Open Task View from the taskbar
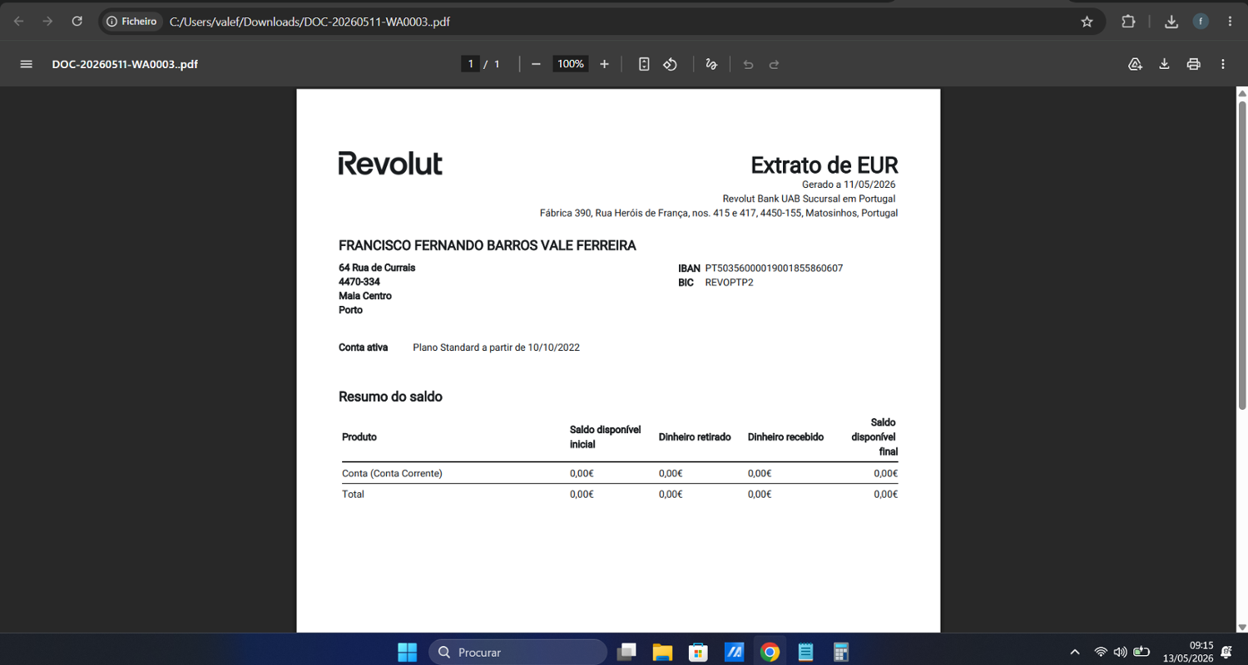This screenshot has width=1248, height=665. (626, 652)
